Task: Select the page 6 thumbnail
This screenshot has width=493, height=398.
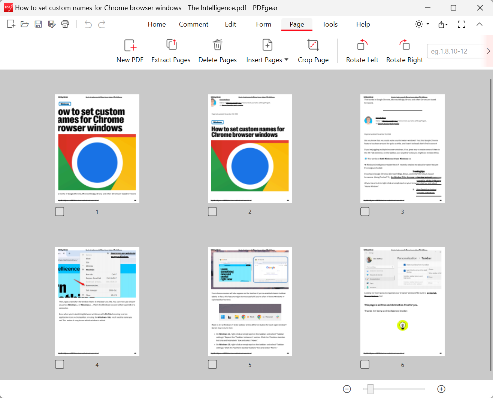Action: tap(402, 301)
